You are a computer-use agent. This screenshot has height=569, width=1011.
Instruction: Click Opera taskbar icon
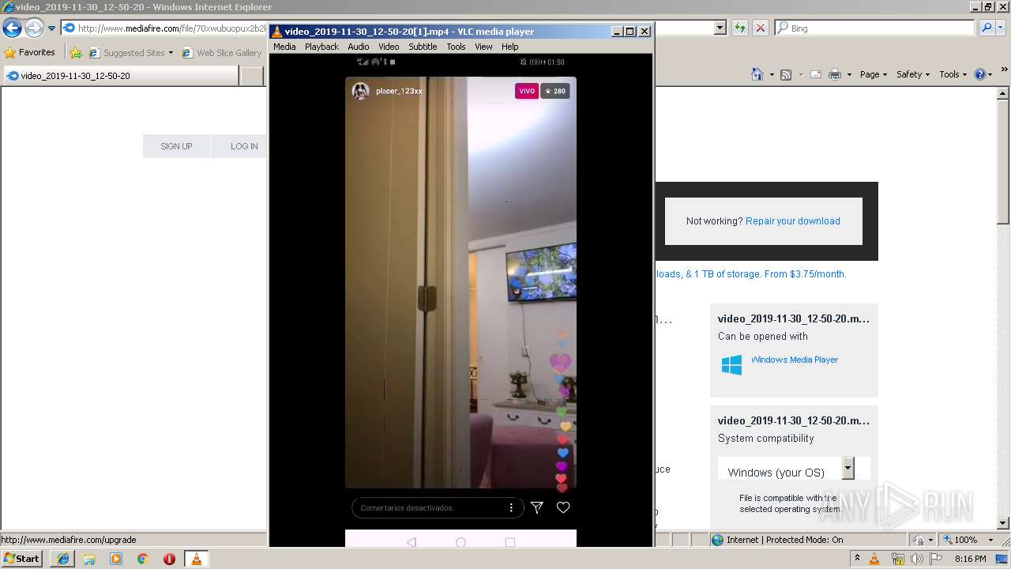(x=169, y=559)
